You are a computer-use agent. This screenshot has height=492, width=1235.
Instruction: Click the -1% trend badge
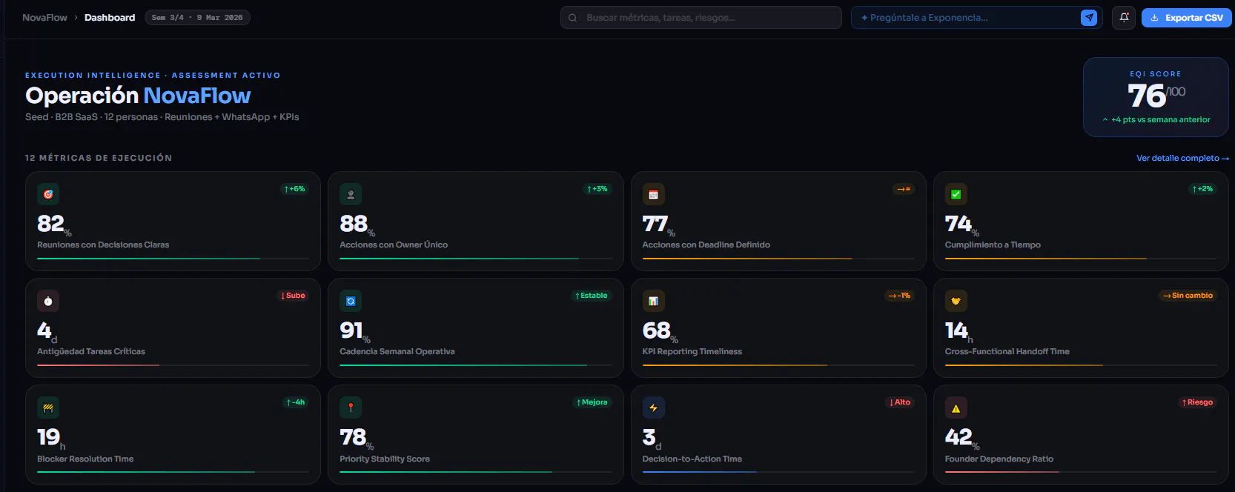pos(899,296)
